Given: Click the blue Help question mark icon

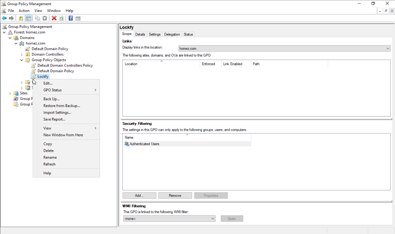Looking at the screenshot, I should (71, 18).
